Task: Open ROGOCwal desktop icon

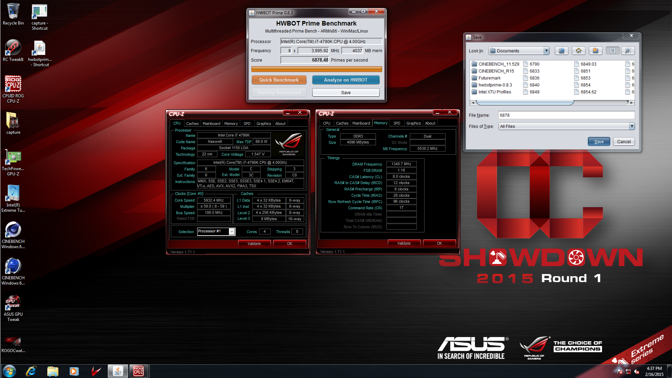Action: pos(13,344)
